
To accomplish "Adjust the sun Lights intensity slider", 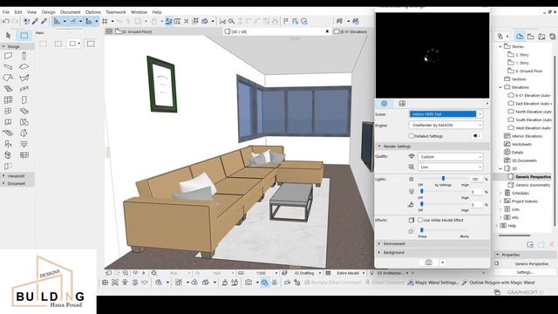I will (x=444, y=178).
